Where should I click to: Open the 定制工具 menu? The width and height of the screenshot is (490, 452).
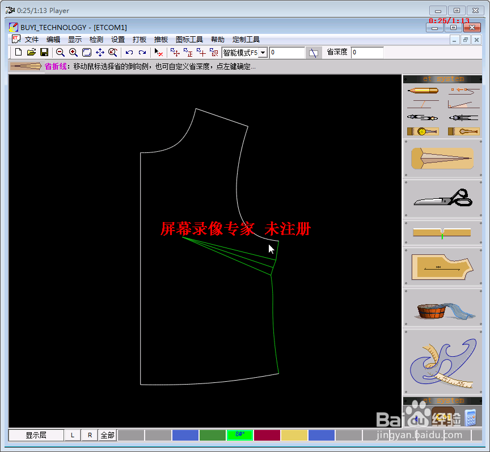pos(246,40)
